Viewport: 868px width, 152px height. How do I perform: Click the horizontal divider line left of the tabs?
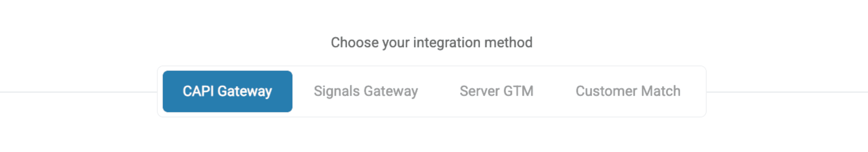[79, 92]
